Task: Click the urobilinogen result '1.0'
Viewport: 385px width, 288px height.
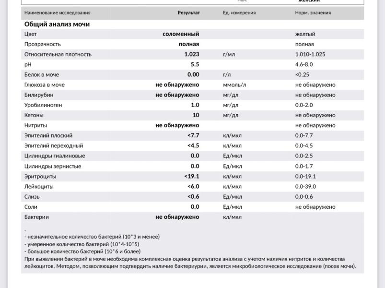Action: [195, 105]
